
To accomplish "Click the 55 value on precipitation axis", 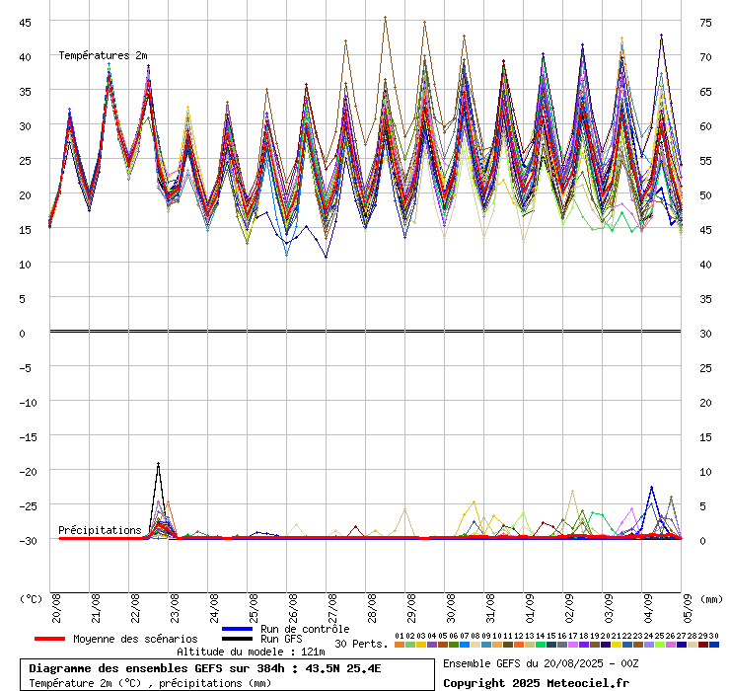I will tap(705, 161).
